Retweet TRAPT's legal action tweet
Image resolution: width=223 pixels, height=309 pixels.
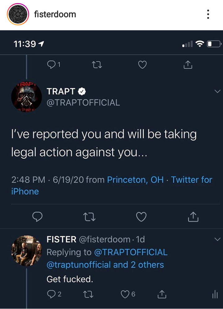90,217
